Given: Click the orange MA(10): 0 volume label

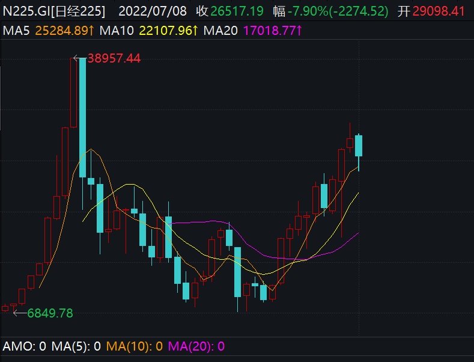Looking at the screenshot, I should [135, 346].
